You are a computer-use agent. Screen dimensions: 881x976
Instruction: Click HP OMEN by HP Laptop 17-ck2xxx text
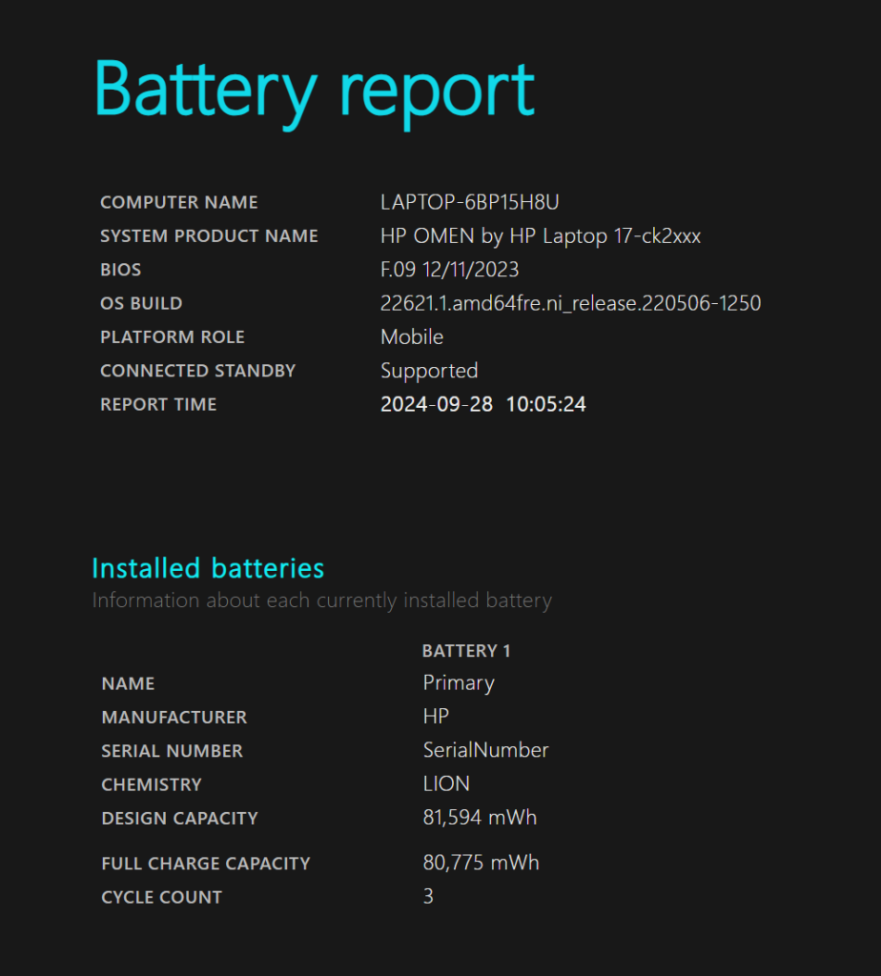(541, 236)
